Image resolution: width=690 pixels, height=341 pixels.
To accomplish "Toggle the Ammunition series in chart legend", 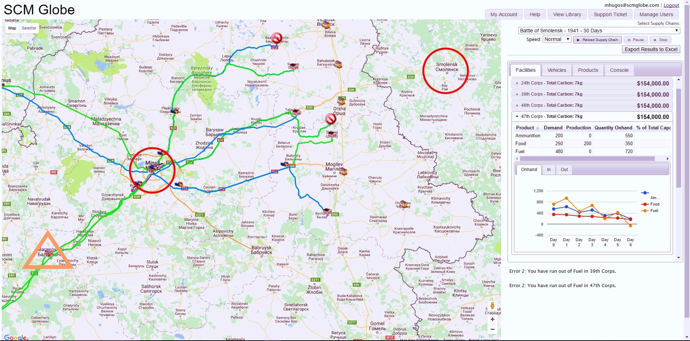I will click(651, 195).
